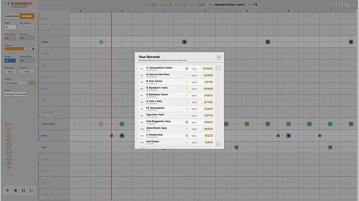The width and height of the screenshot is (359, 201).
Task: Open the '9. Backbeat, Faster' record row
Action: [177, 96]
